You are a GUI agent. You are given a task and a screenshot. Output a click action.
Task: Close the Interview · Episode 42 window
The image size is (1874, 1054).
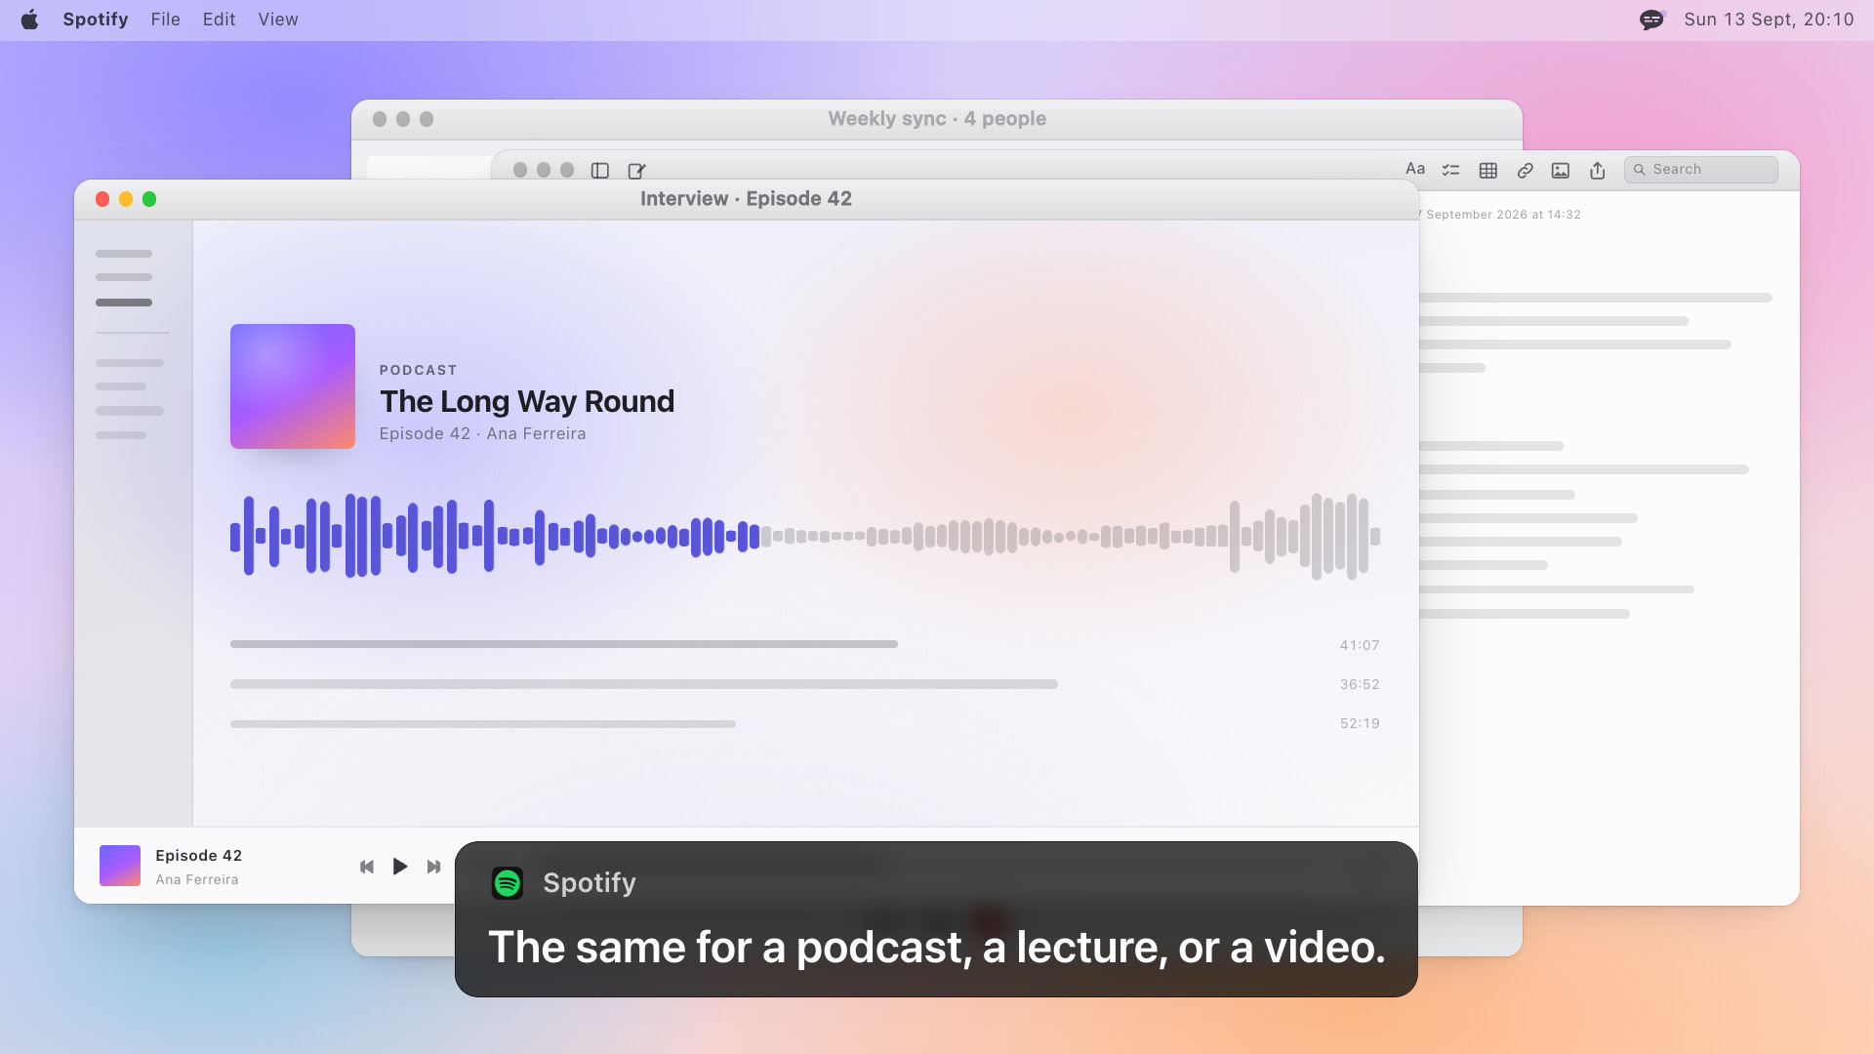(102, 199)
